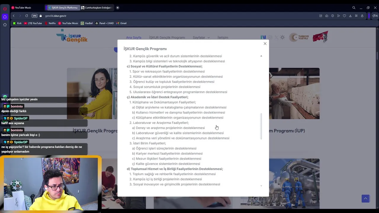Toggle the VPN badge in address bar
The image size is (379, 213).
[34, 16]
